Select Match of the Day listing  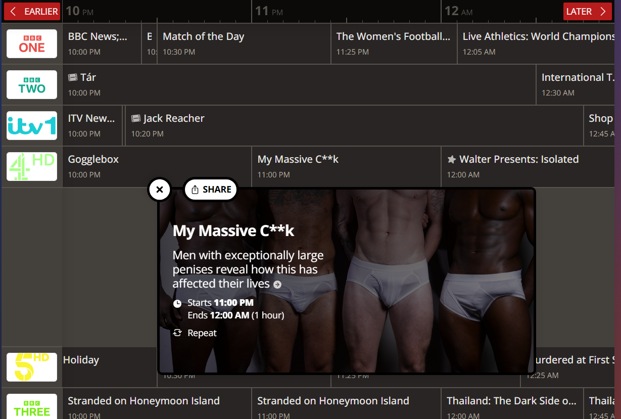[244, 43]
